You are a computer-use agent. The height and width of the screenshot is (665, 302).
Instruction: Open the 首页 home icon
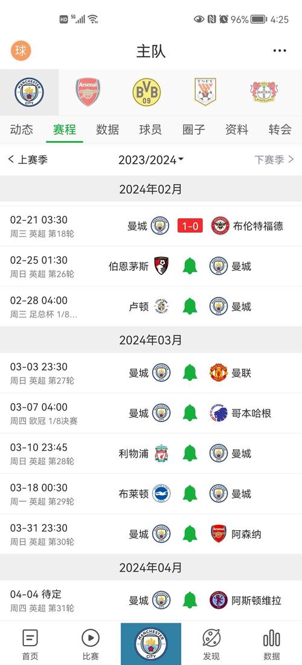[30, 644]
